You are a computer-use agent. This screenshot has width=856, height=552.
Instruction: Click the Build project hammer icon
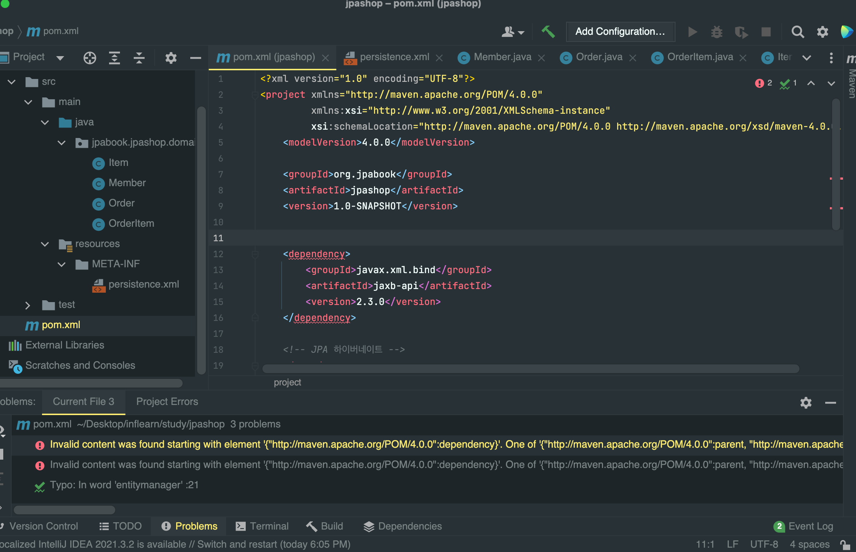pos(548,32)
